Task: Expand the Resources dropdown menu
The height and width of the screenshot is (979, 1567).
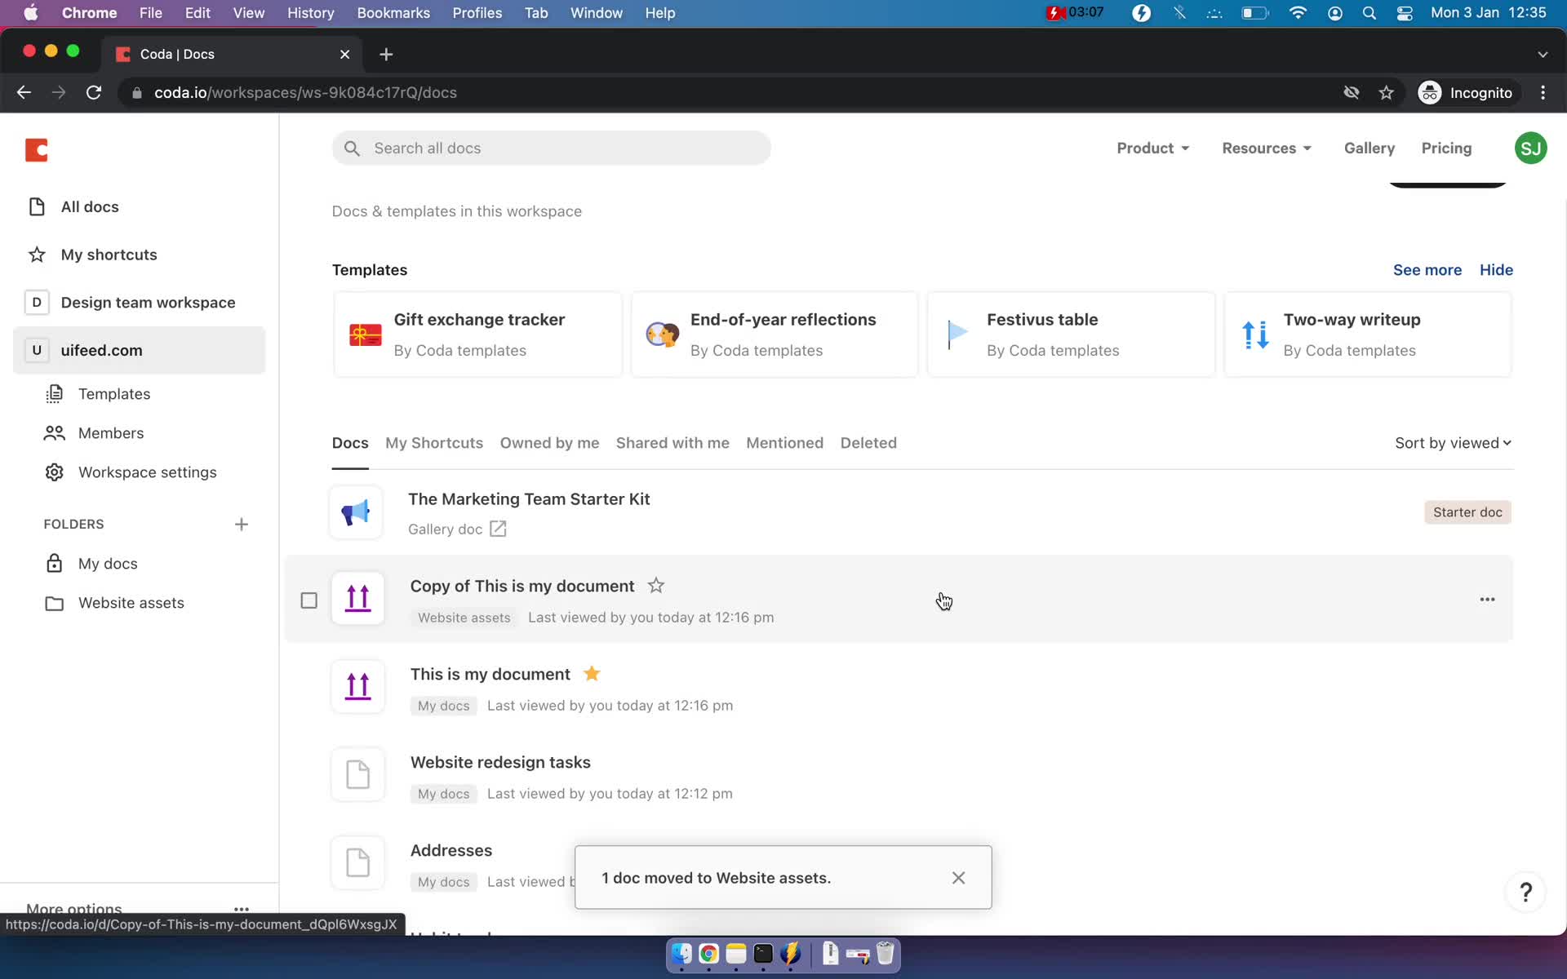Action: [x=1267, y=148]
